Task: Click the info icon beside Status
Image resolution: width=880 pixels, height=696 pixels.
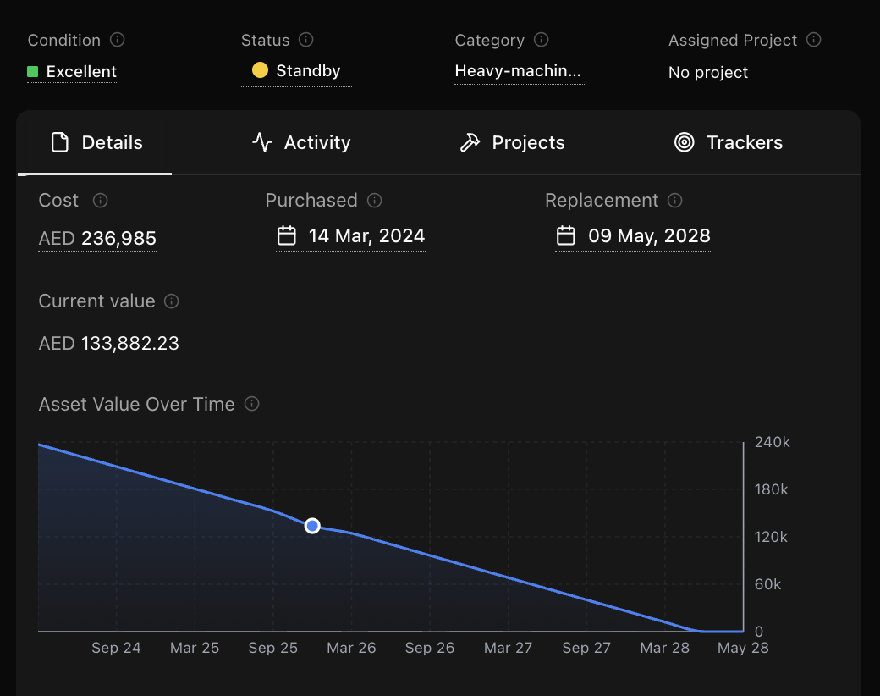Action: pyautogui.click(x=306, y=40)
